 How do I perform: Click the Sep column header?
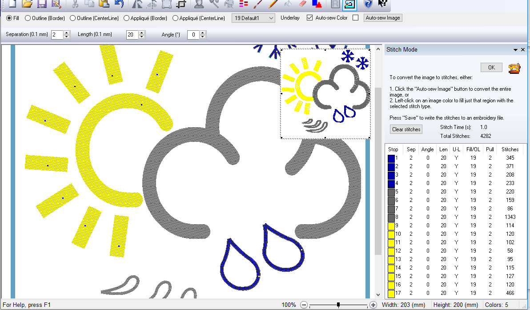click(411, 149)
